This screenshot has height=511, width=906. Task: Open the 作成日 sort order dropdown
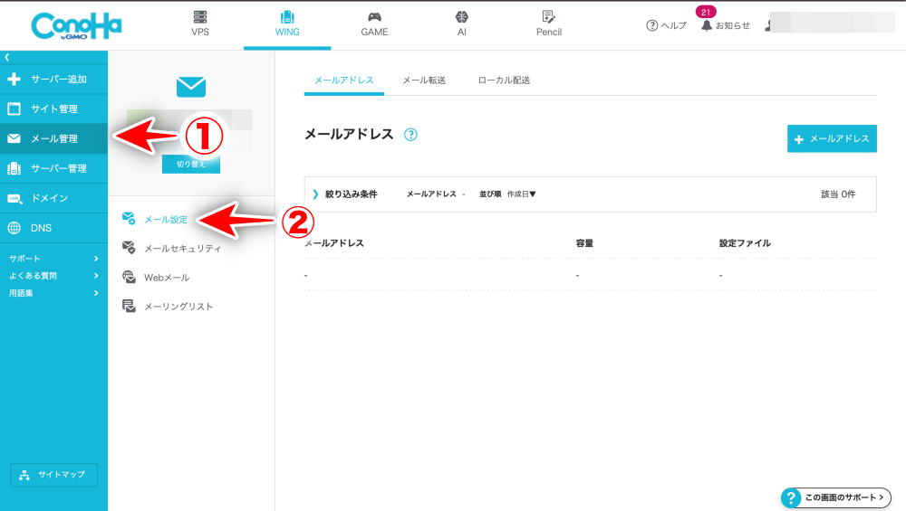pos(521,194)
